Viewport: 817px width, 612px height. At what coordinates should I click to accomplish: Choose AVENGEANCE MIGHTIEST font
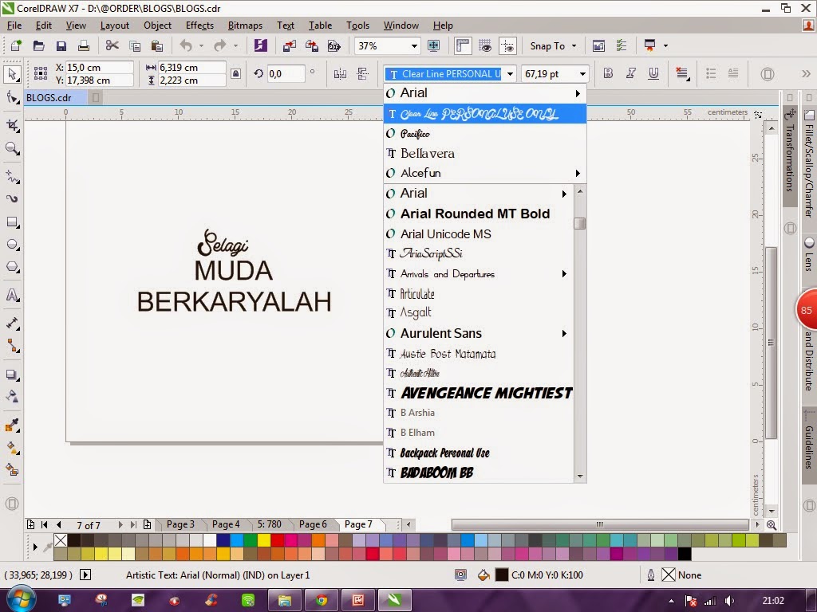point(479,393)
